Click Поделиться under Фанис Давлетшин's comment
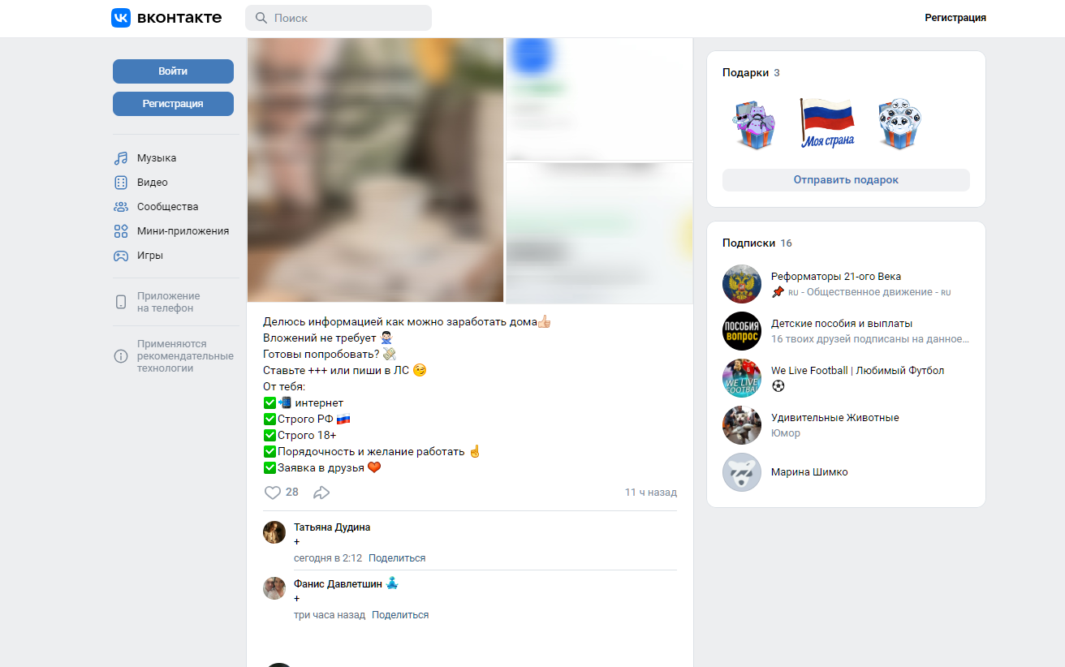 point(400,615)
